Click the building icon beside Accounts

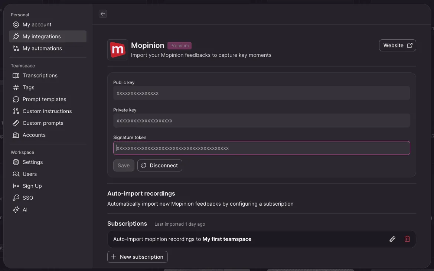[16, 135]
